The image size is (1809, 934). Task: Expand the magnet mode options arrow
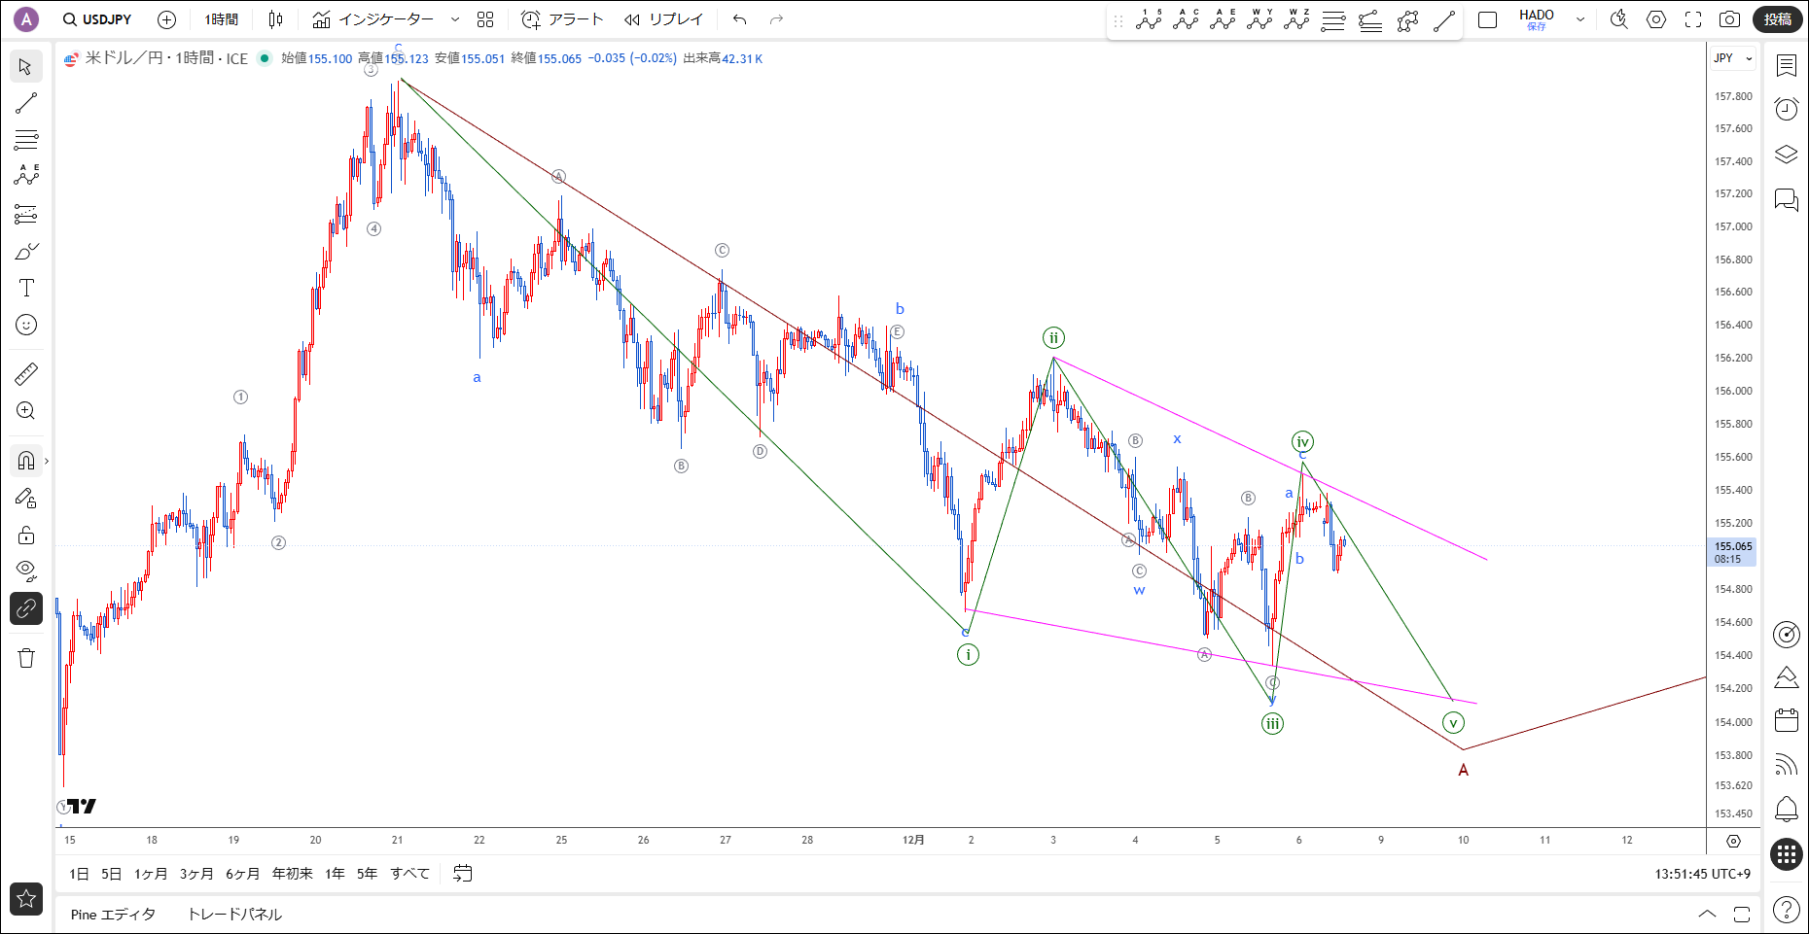click(47, 461)
